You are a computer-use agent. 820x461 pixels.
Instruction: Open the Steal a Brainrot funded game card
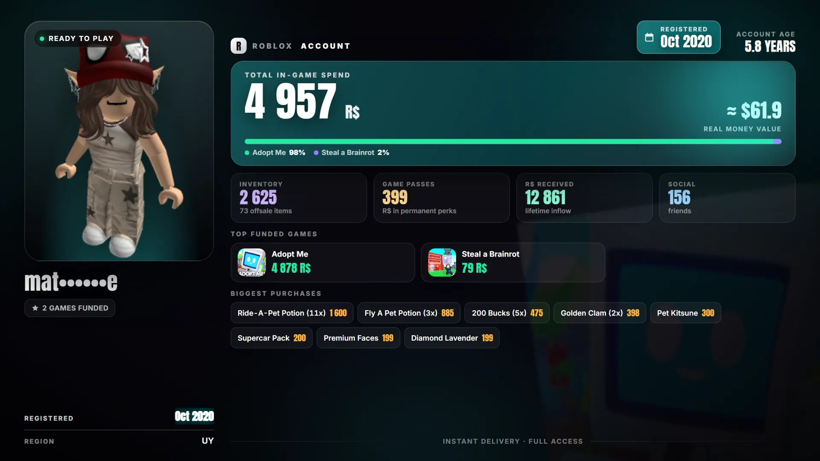click(x=512, y=263)
